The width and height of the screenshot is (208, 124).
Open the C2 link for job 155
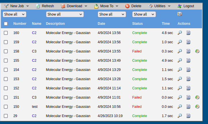34,61
